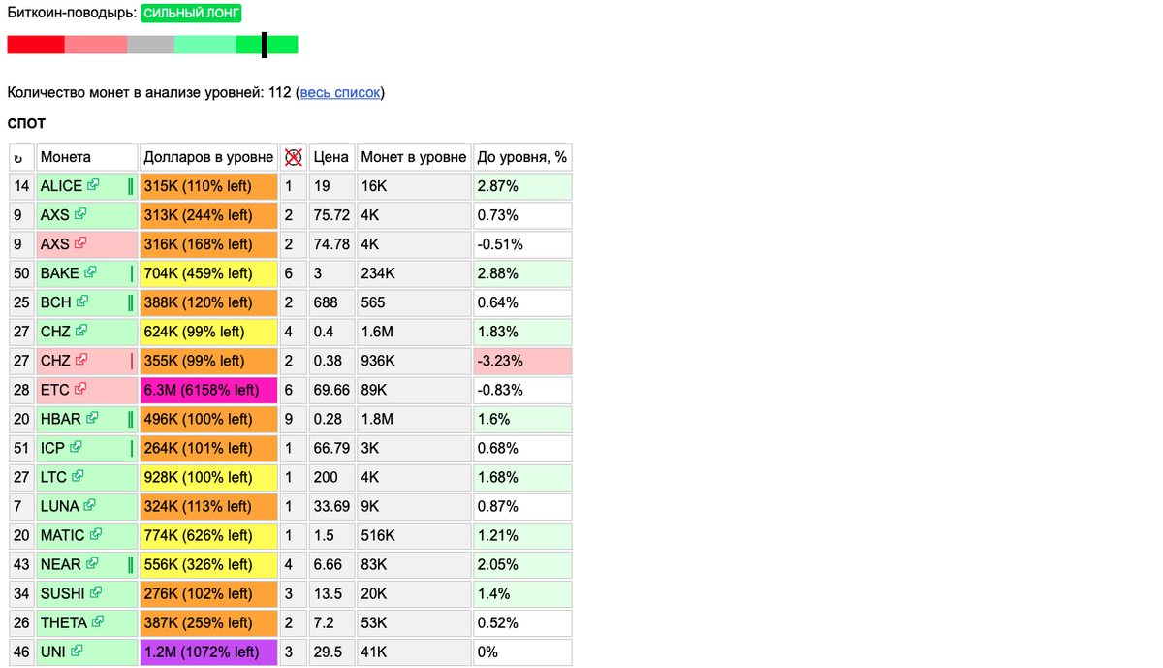Open the external link icon beside NEAR
Viewport: 1163px width, 668px height.
(93, 563)
